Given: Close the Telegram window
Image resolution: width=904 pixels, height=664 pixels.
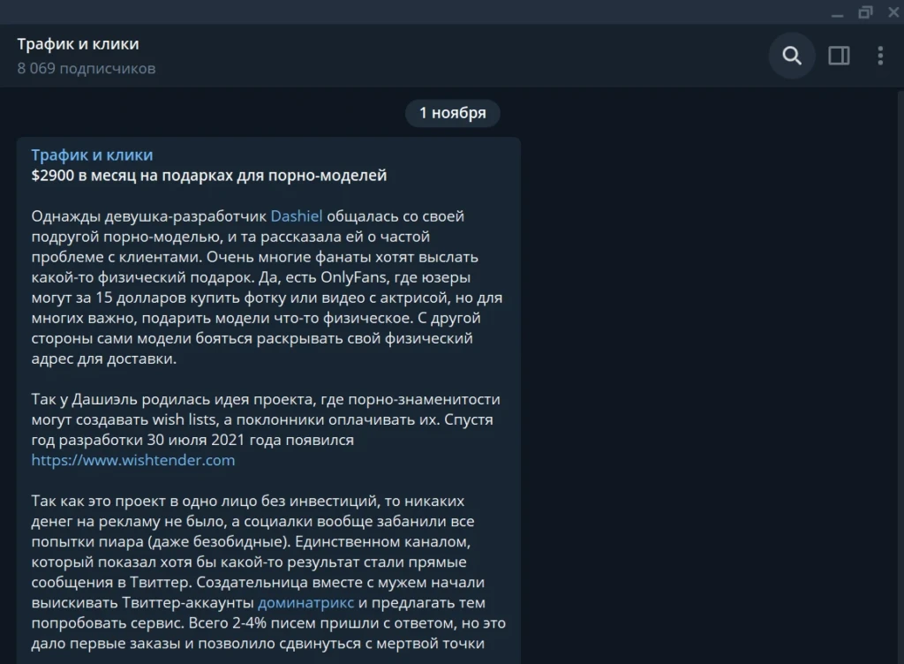Looking at the screenshot, I should point(893,12).
